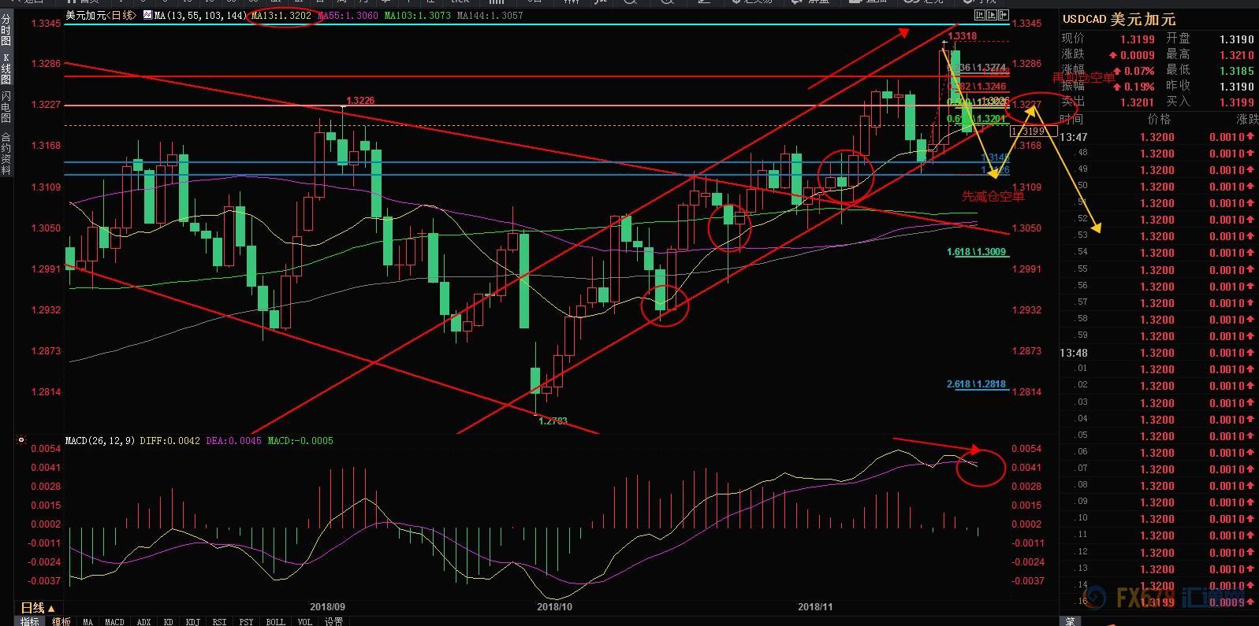Select the 指标 tab at bottom

pos(30,621)
